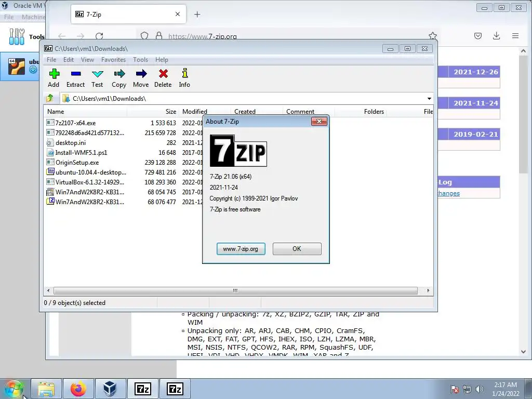
Task: Open a new Firefox tab
Action: point(197,14)
